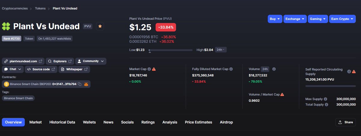
Task: Click the -33.84% price change badge
Action: 166,27
